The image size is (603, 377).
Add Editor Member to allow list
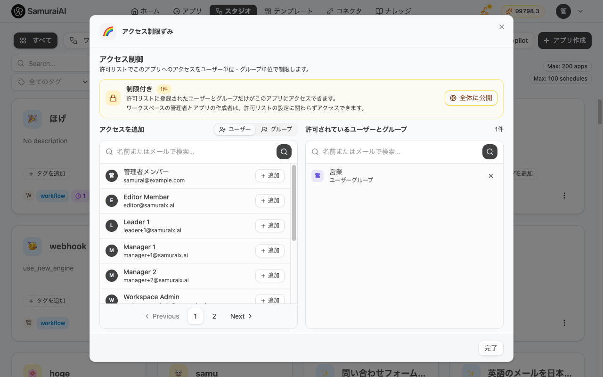270,200
